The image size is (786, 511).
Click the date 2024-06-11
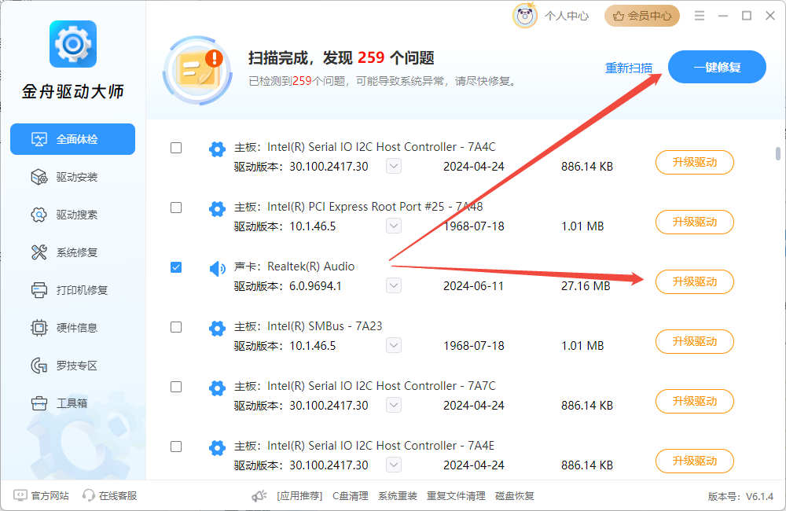pos(474,286)
